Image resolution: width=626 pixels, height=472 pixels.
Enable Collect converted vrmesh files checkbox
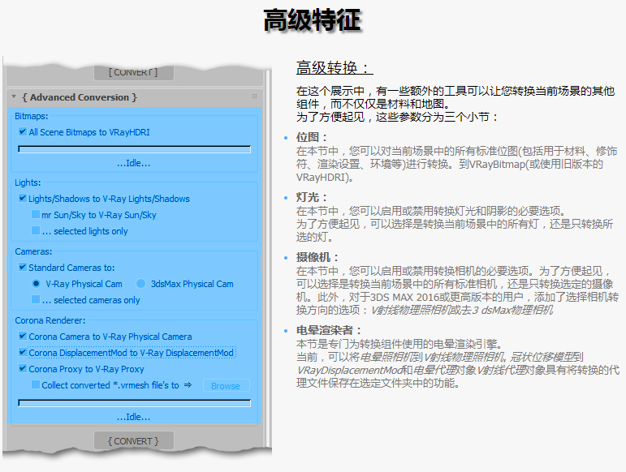(36, 385)
